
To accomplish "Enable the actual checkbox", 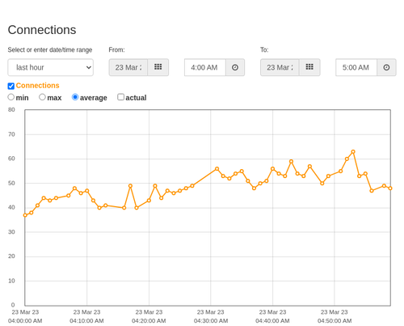I will point(121,97).
